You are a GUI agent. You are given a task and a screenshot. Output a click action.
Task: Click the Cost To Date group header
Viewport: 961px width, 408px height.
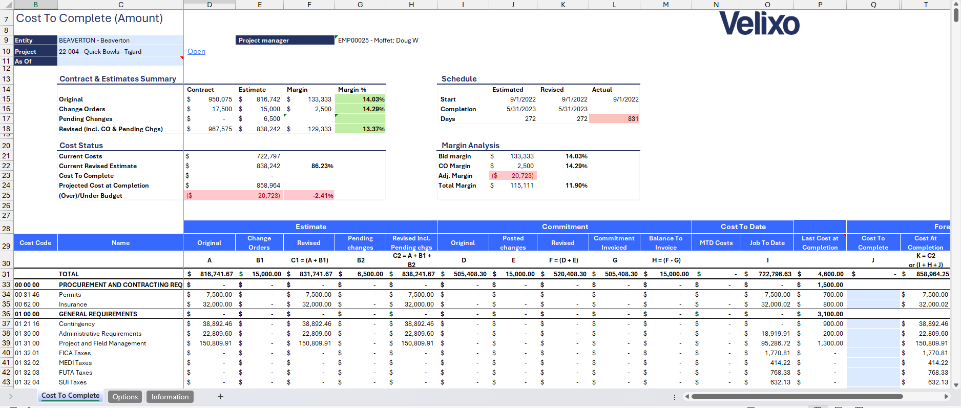(743, 227)
